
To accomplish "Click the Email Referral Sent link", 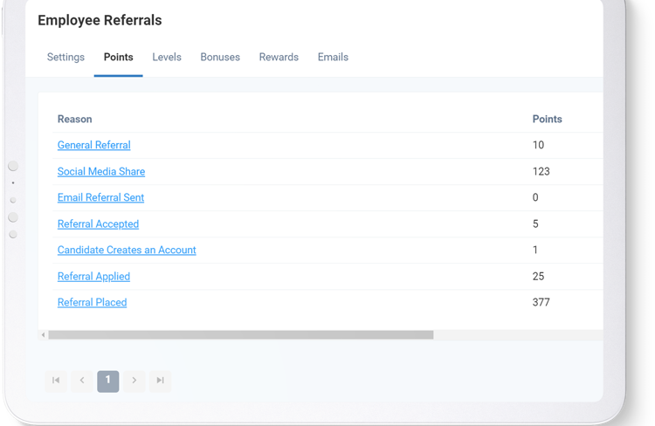I will [100, 198].
